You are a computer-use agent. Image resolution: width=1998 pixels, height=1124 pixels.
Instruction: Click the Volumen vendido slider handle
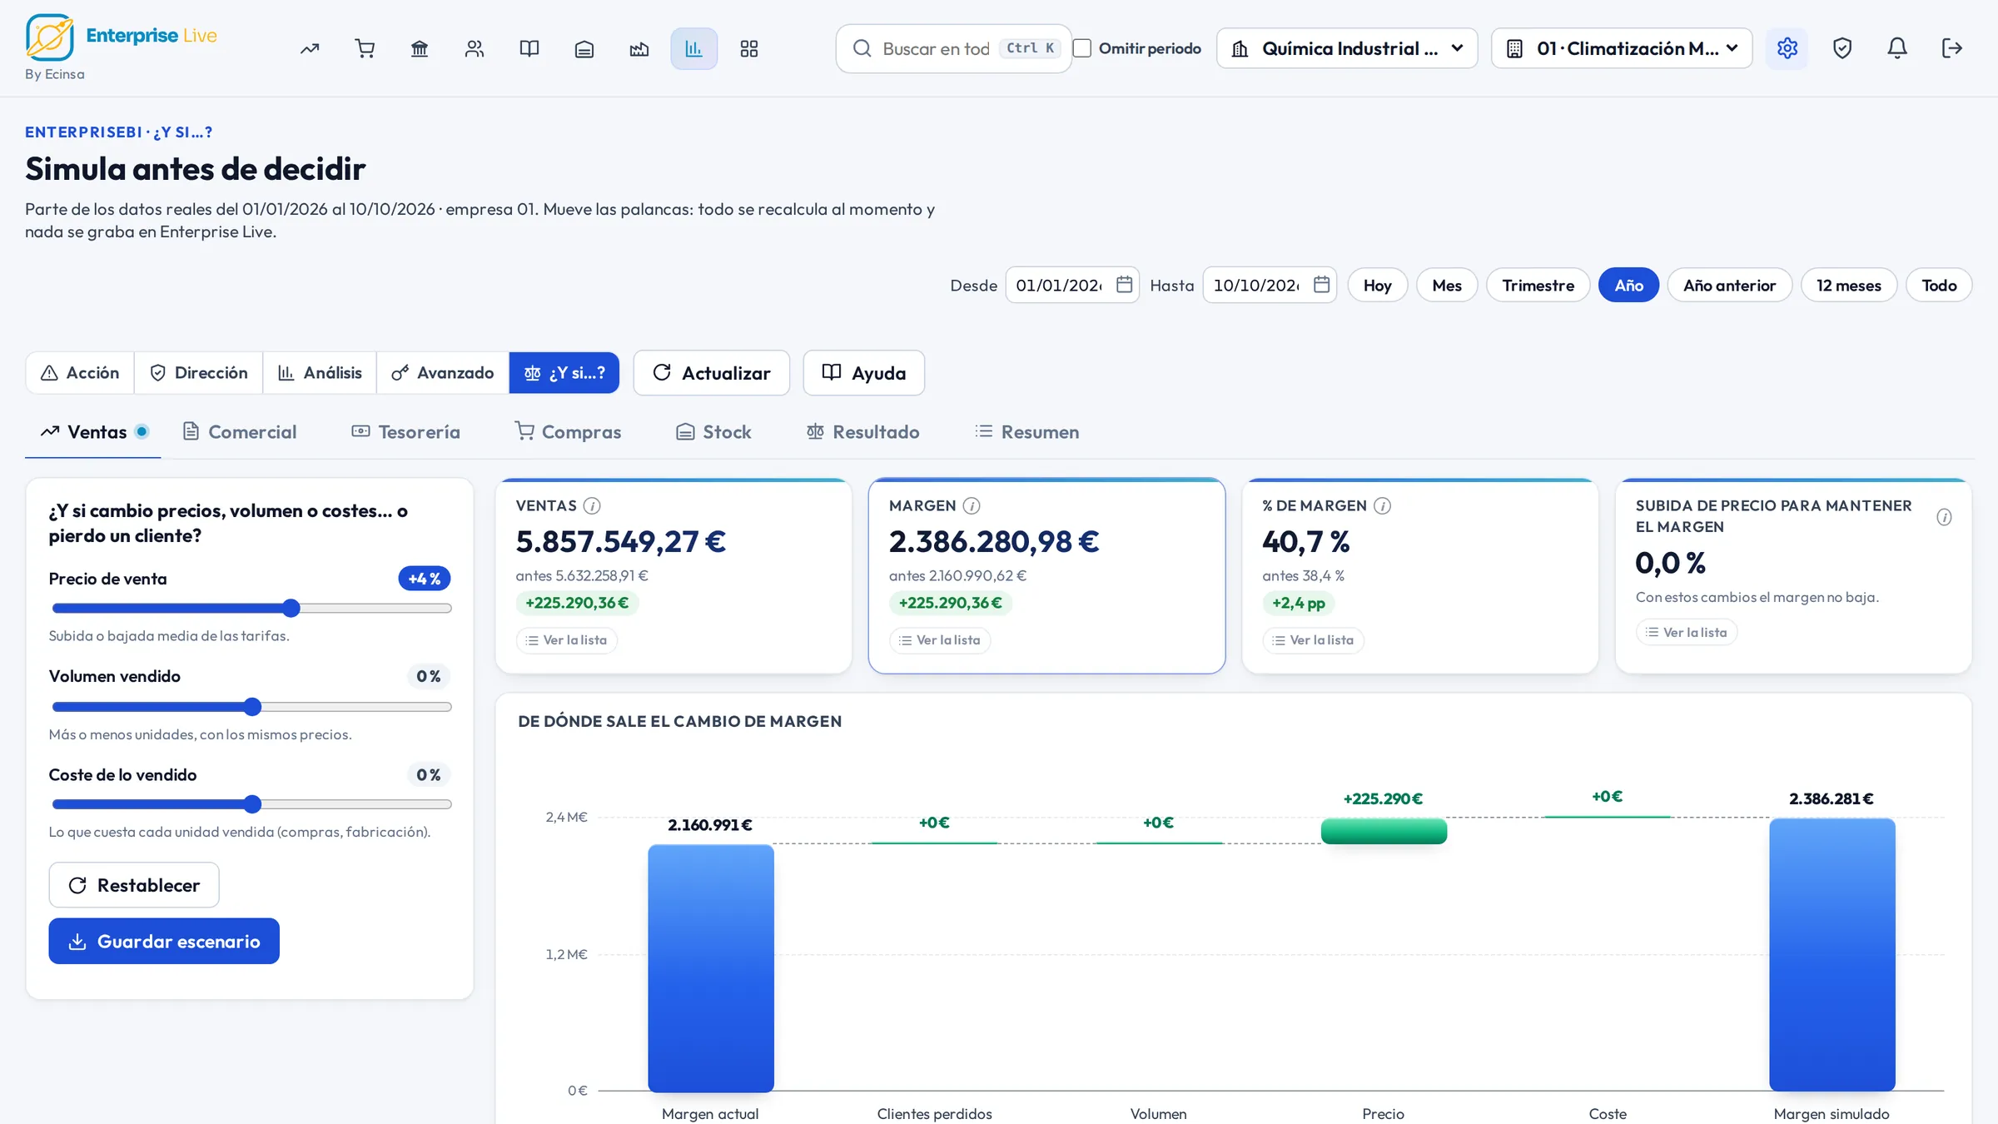[252, 707]
